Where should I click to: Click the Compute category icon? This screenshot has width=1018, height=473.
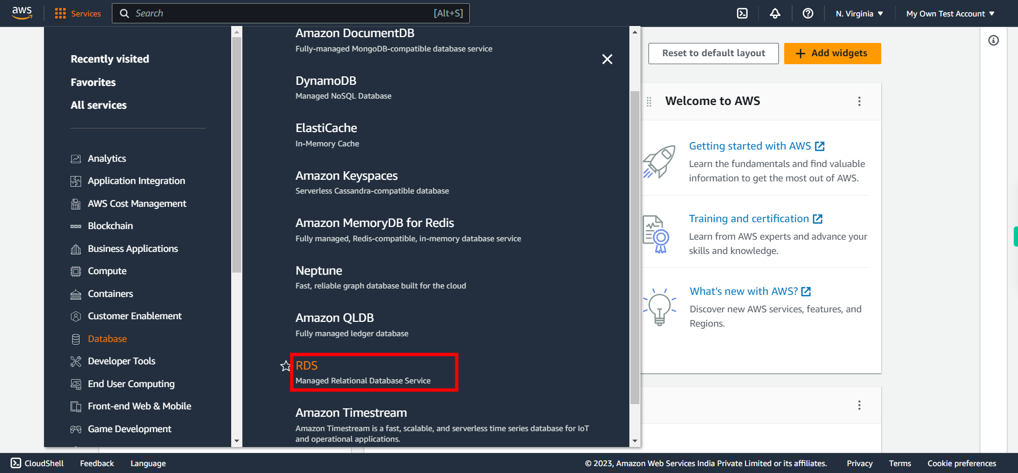[76, 271]
